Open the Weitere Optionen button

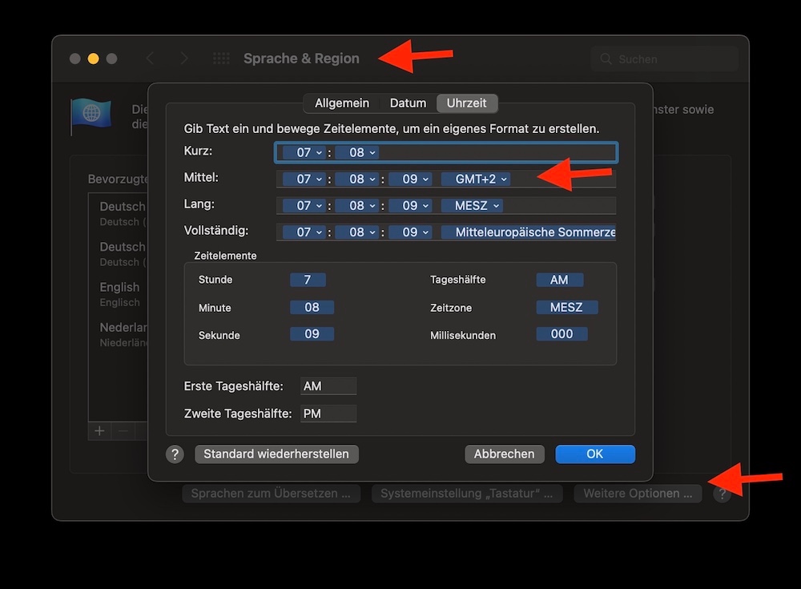click(x=638, y=494)
